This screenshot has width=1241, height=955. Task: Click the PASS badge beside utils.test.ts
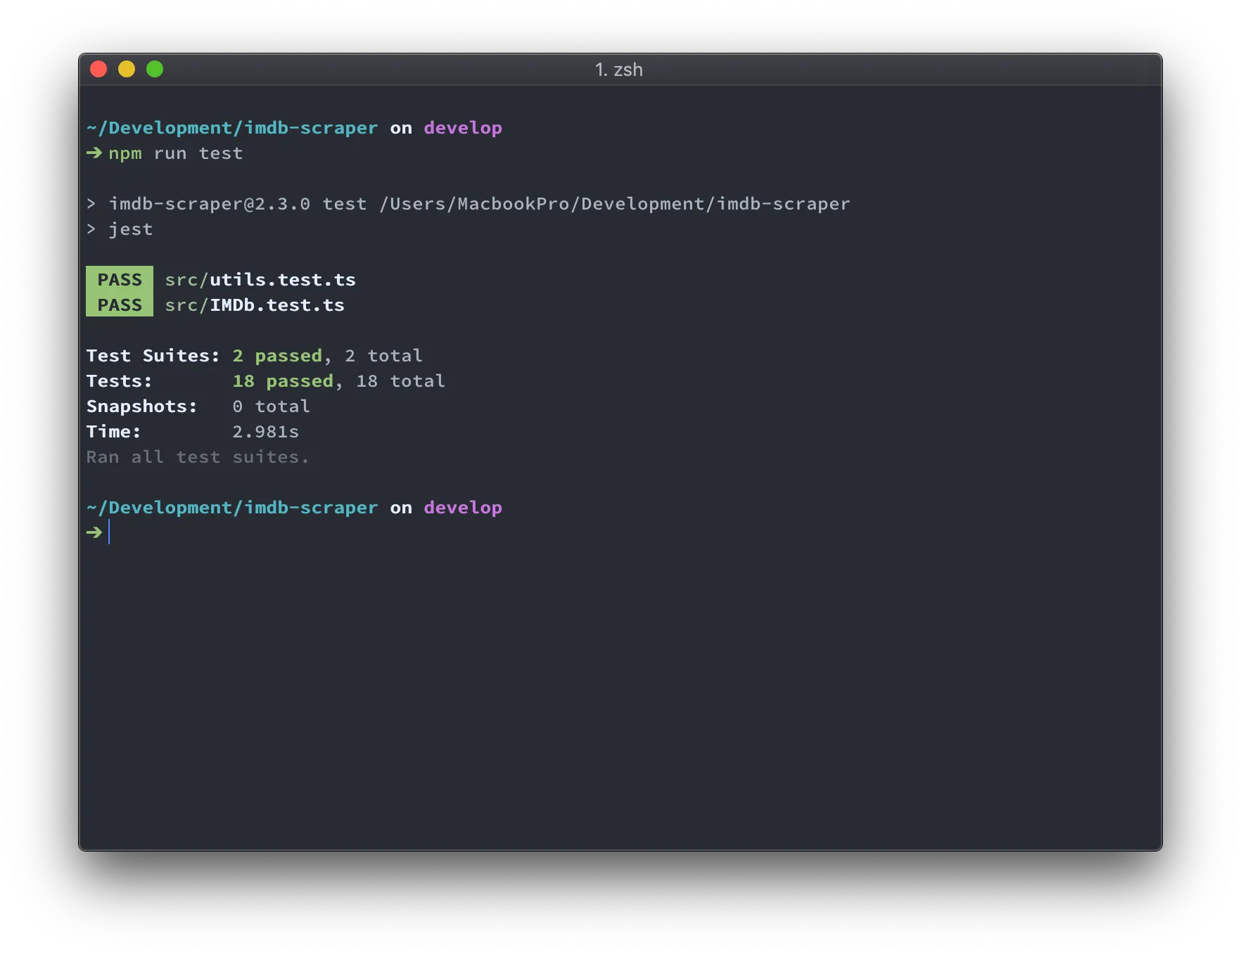coord(120,279)
